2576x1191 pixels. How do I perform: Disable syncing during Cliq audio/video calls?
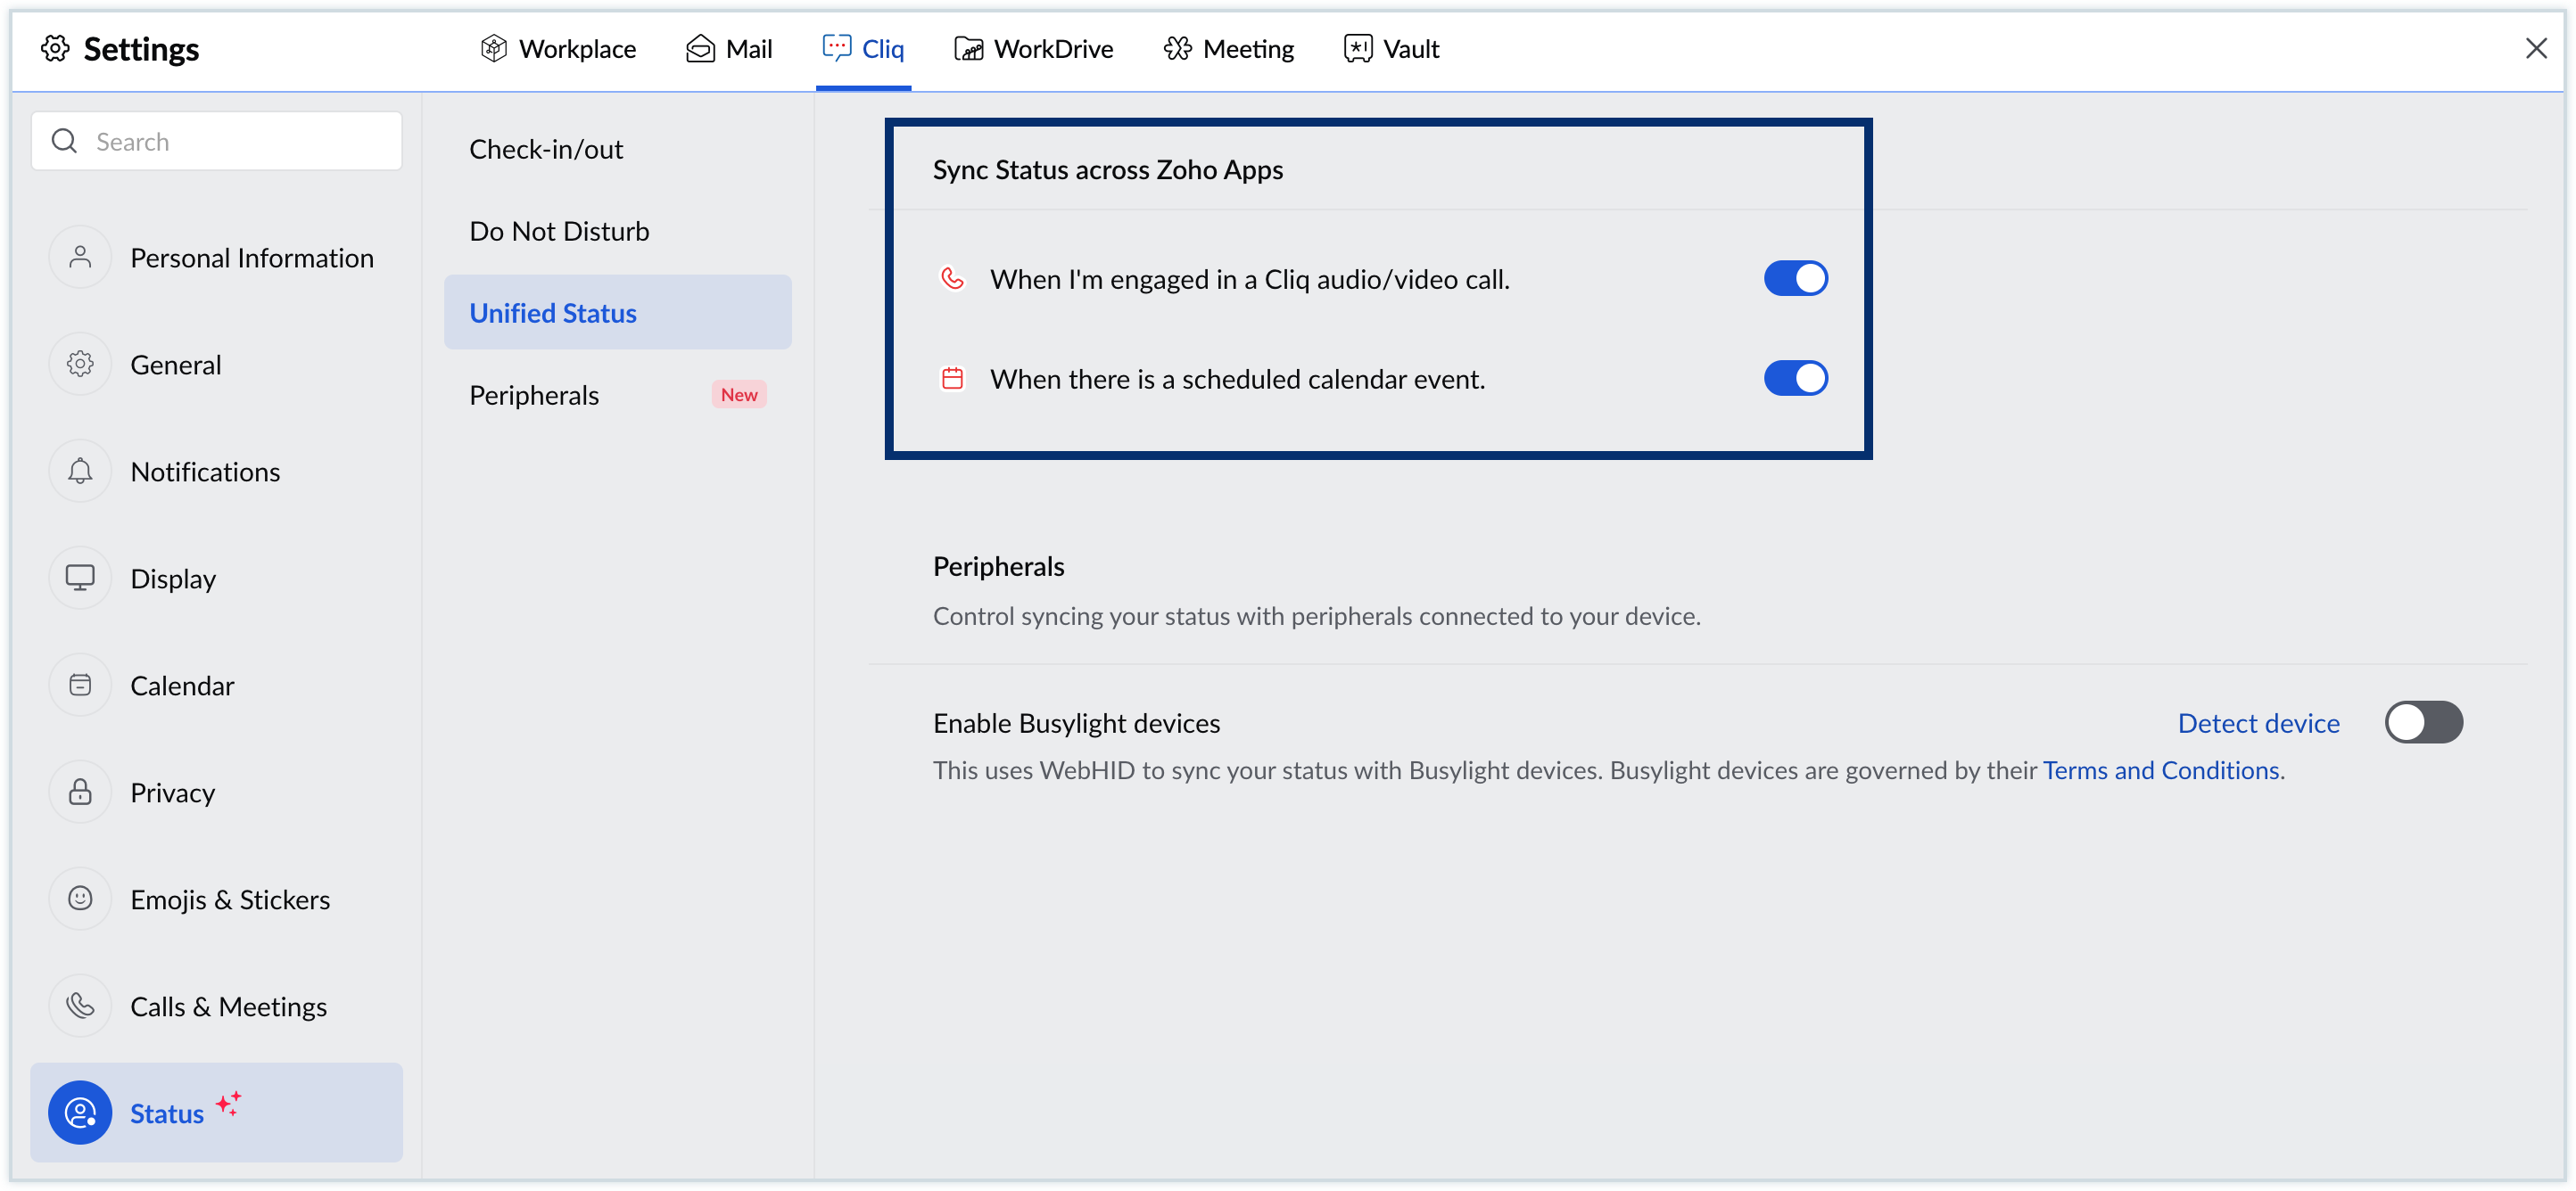pos(1795,279)
